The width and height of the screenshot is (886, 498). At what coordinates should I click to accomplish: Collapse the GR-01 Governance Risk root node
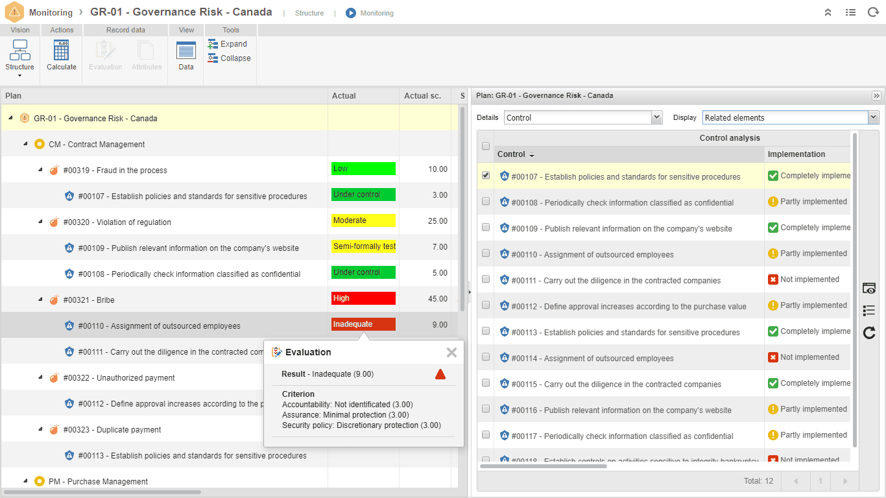point(10,118)
